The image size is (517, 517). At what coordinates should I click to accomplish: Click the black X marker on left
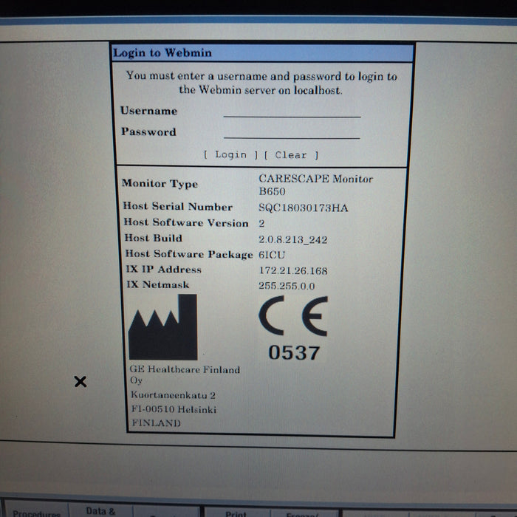pyautogui.click(x=81, y=382)
